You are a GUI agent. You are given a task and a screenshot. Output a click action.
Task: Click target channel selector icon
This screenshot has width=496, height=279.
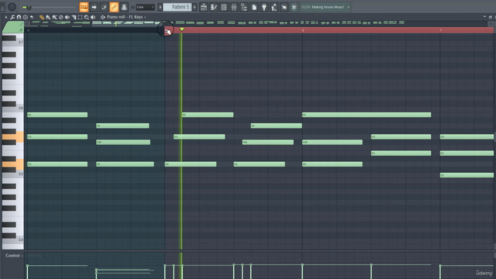[x=103, y=17]
